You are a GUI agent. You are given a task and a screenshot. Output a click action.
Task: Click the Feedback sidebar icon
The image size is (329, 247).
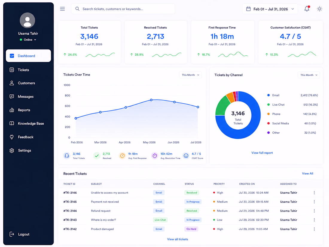[12, 137]
